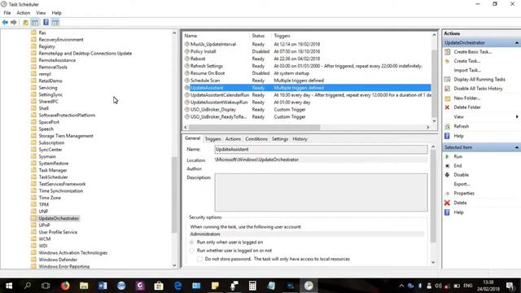Select the Reboot task row
Image resolution: width=521 pixels, height=293 pixels.
307,59
